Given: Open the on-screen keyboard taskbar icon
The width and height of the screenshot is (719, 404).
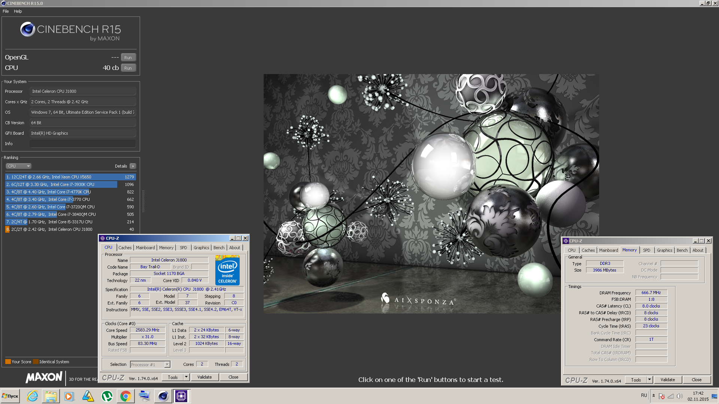Looking at the screenshot, I should tap(144, 396).
